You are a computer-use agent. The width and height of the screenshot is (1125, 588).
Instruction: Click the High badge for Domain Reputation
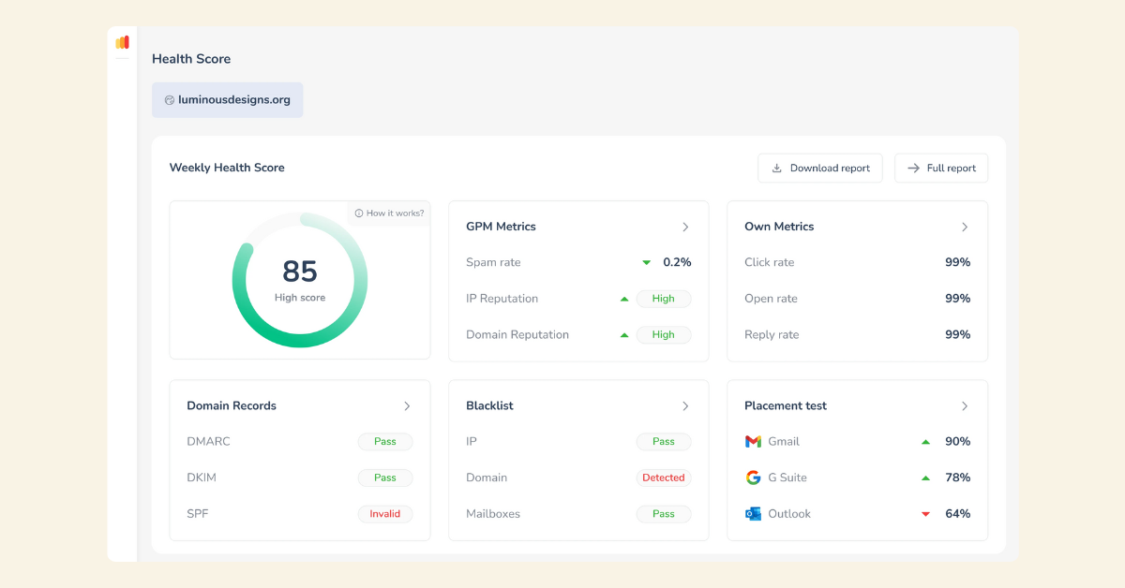tap(664, 335)
